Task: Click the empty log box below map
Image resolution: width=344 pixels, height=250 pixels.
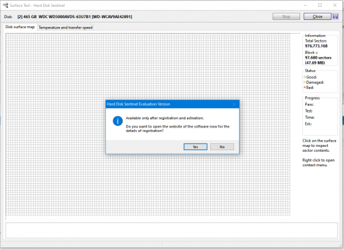Action: (x=171, y=231)
